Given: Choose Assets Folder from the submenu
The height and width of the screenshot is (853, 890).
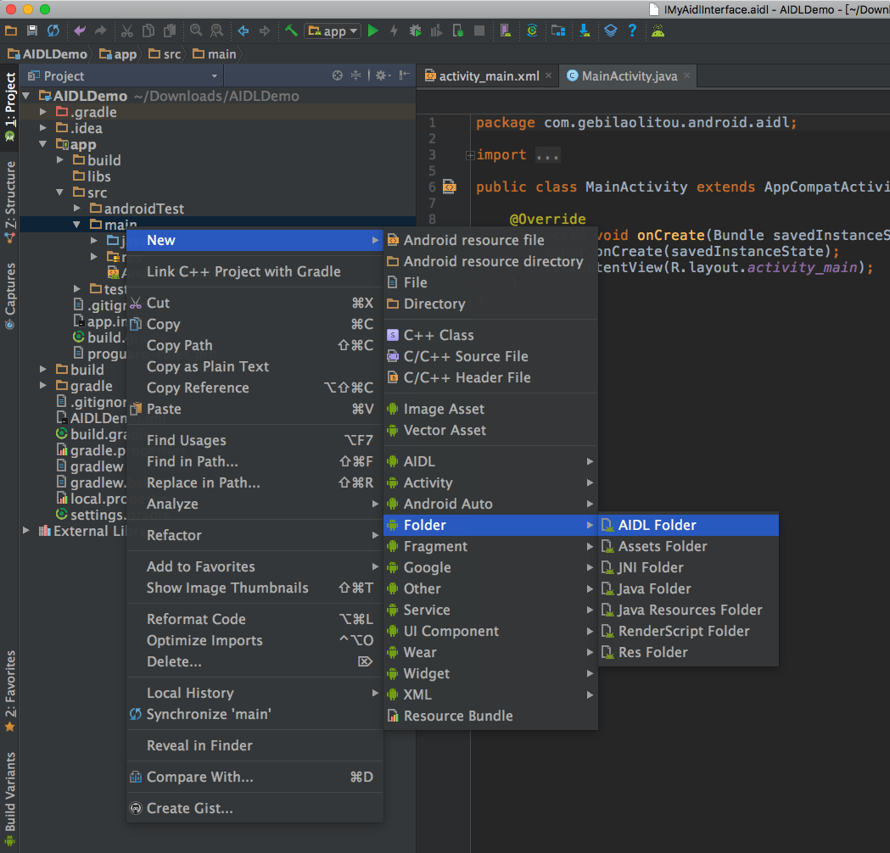Looking at the screenshot, I should 689,546.
